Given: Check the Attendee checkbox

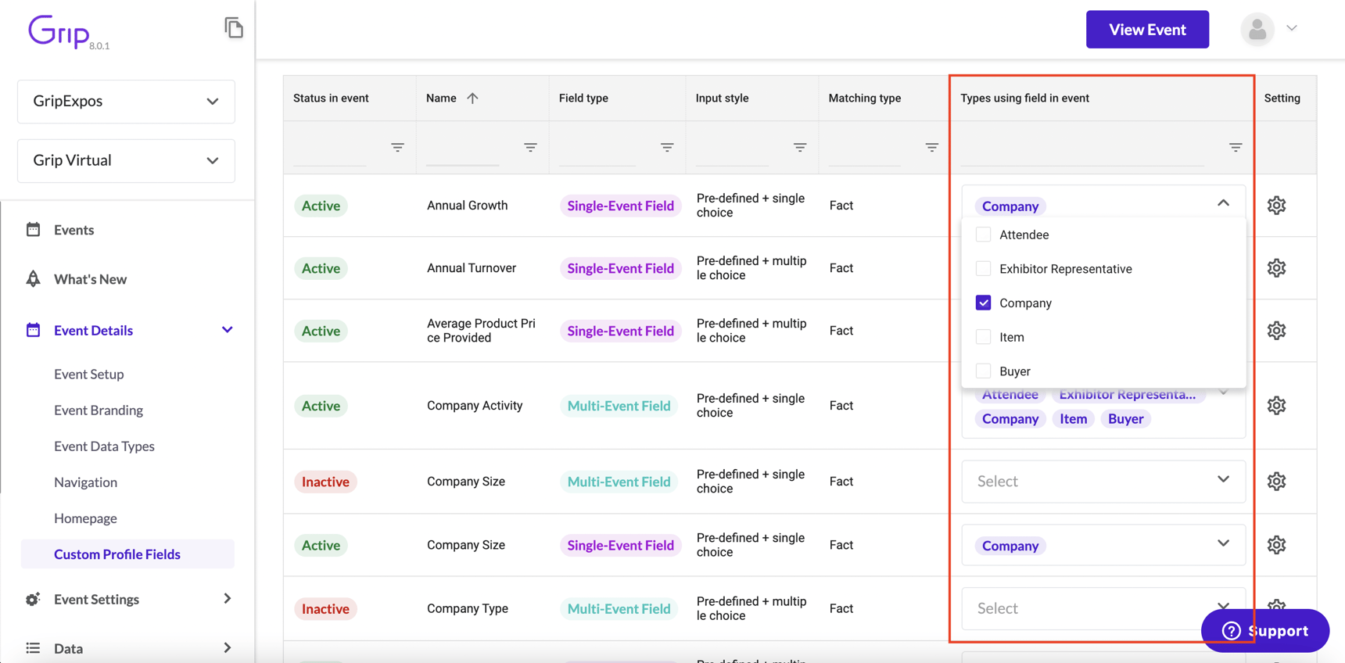Looking at the screenshot, I should pos(983,235).
